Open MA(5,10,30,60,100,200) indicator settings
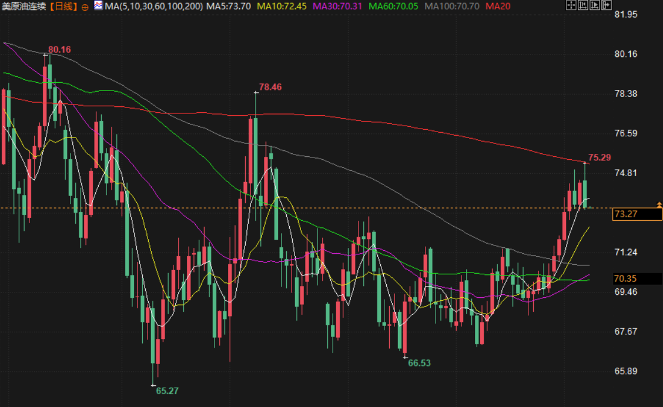The image size is (663, 407). pyautogui.click(x=154, y=6)
